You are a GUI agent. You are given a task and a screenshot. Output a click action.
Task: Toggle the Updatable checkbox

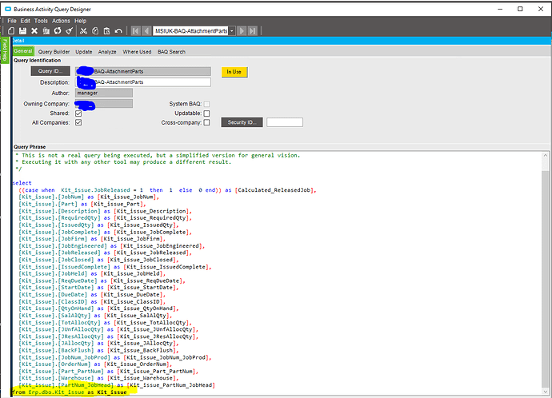click(206, 113)
